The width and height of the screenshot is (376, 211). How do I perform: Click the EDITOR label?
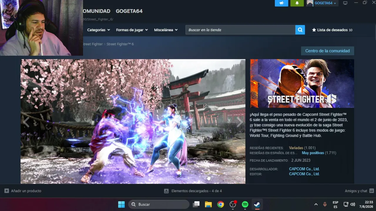(256, 174)
